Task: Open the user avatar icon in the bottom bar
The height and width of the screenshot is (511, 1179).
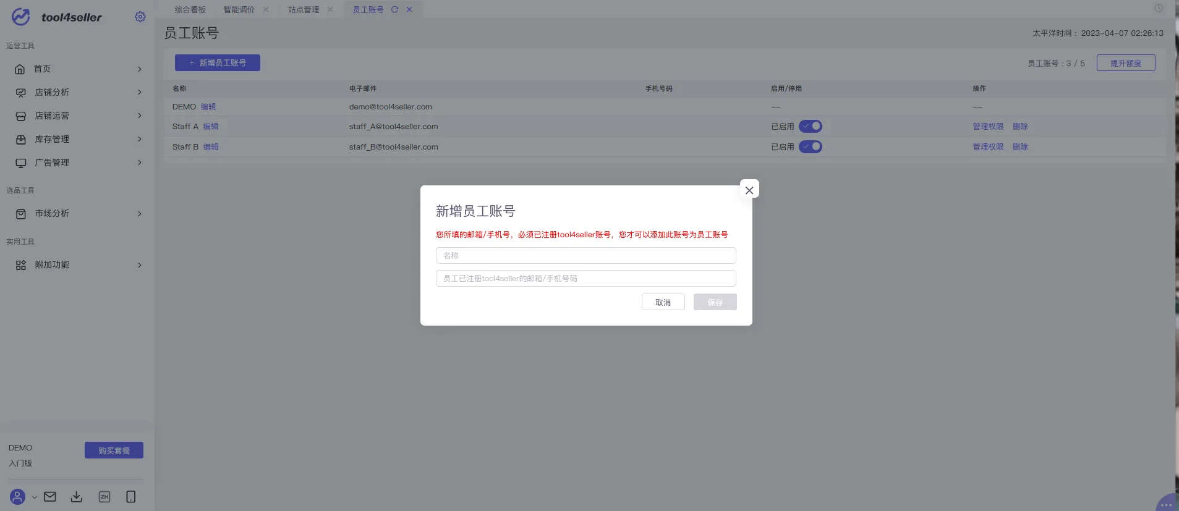Action: [x=18, y=497]
